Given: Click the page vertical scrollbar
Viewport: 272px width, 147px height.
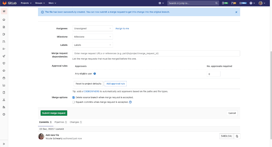Looking at the screenshot, I should [271, 95].
